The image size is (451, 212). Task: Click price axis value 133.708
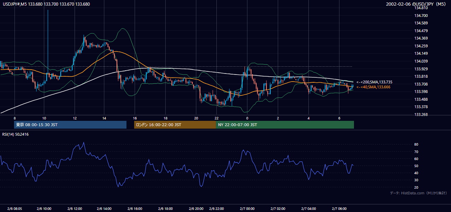pos(421,84)
